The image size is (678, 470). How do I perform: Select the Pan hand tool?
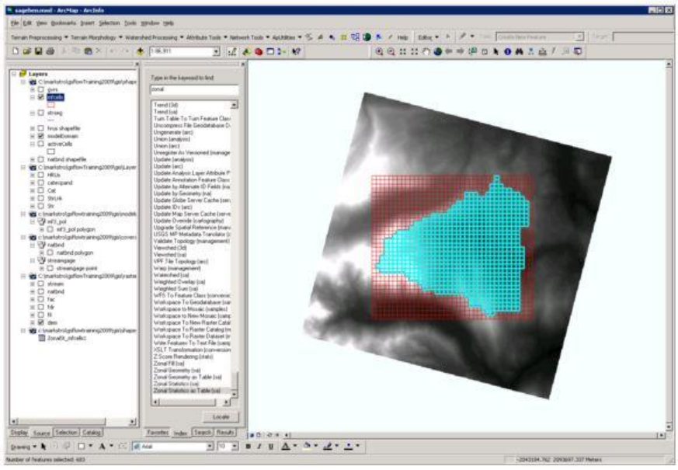(426, 52)
